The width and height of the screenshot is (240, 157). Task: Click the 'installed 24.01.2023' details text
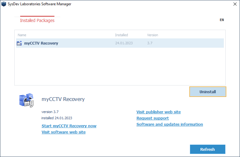pos(57,118)
